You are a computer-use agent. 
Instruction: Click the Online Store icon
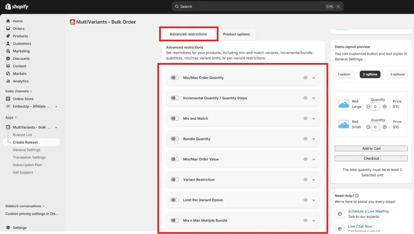8,99
